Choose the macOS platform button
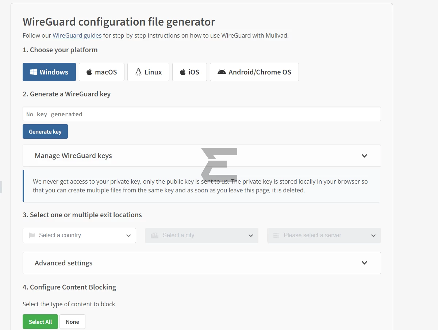Viewport: 438px width, 330px height. click(x=101, y=72)
